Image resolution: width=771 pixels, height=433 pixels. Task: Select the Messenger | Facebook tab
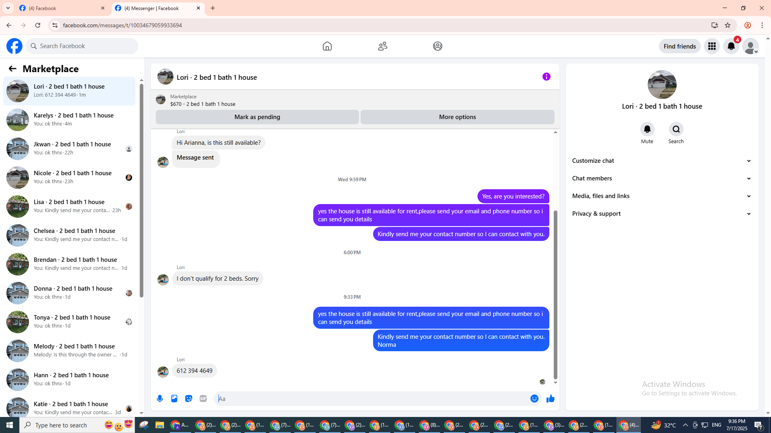[x=158, y=8]
